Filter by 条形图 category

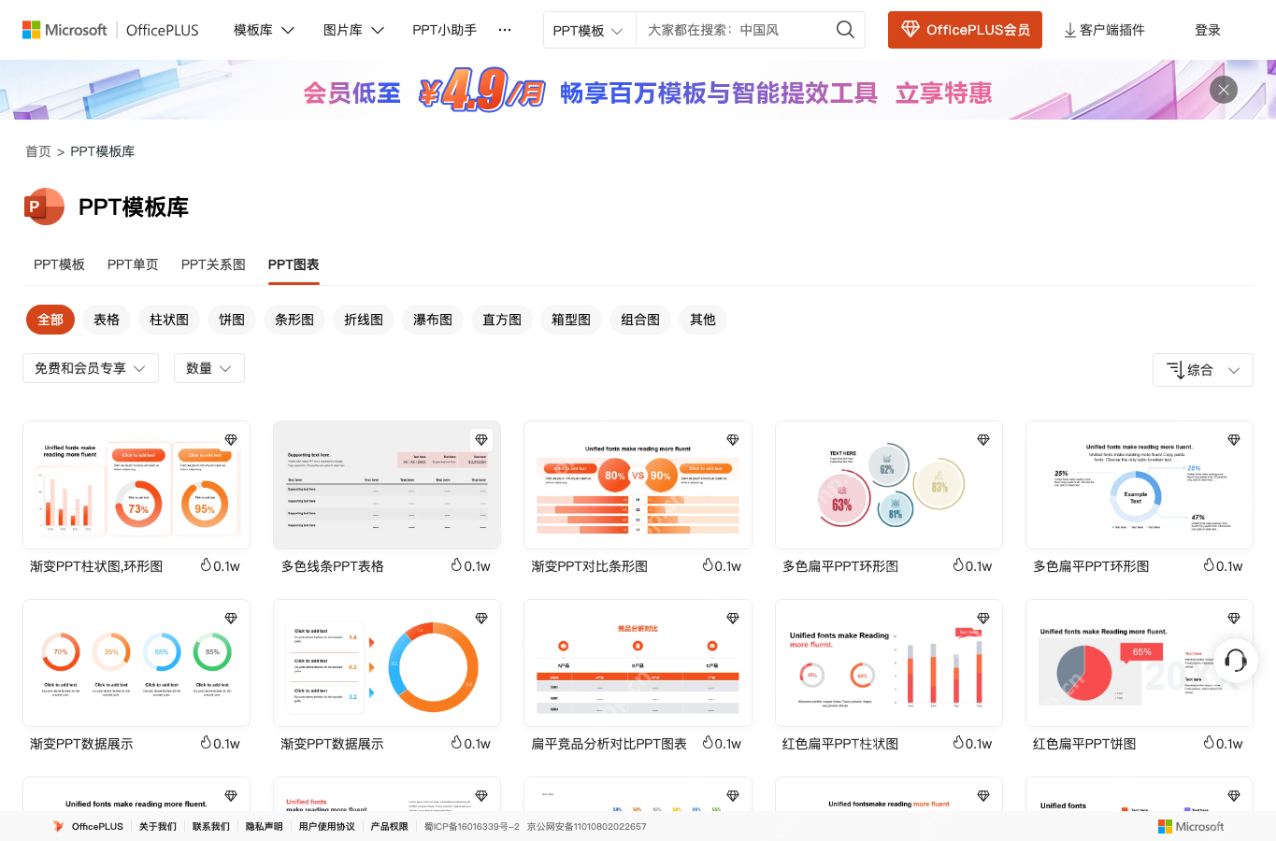point(294,320)
